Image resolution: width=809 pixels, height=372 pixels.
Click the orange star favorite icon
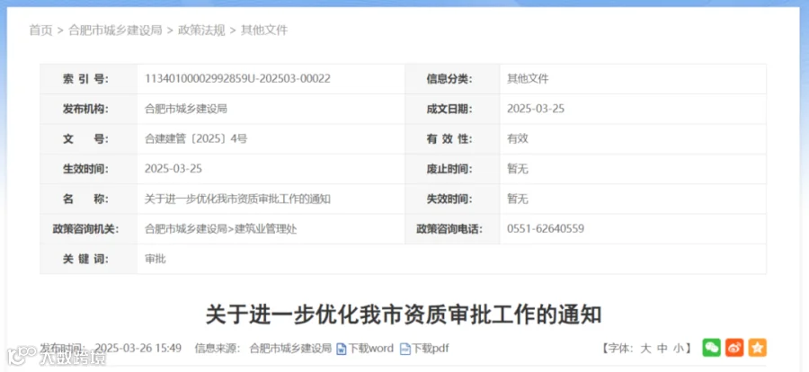click(758, 348)
